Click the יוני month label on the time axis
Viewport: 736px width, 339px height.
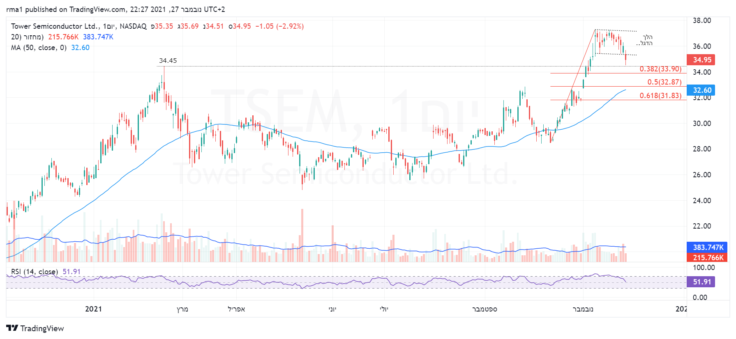tap(332, 309)
